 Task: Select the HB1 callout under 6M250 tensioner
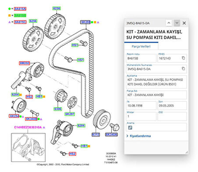point(39,97)
